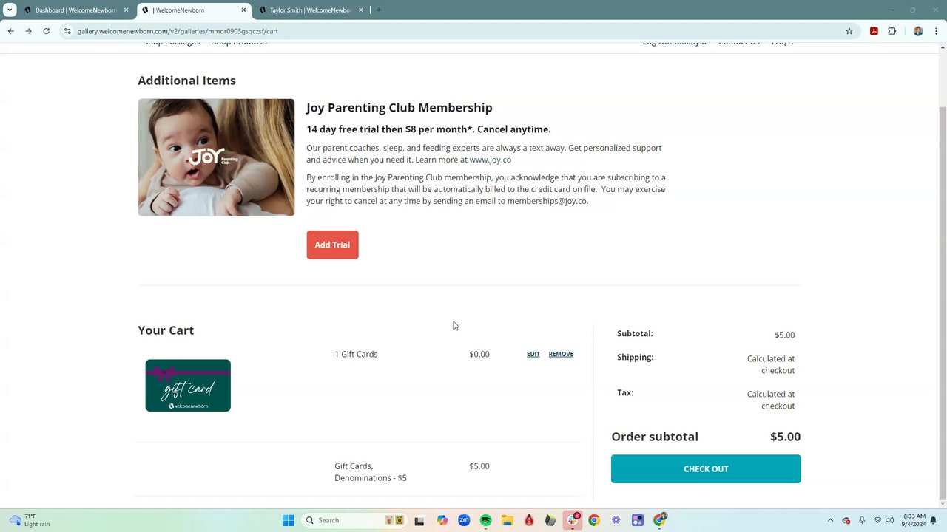Launch Zoom from the taskbar
This screenshot has height=532, width=947.
tap(464, 520)
